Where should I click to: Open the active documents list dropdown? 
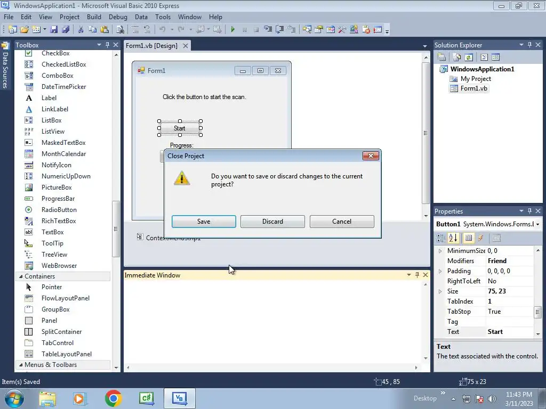point(425,46)
